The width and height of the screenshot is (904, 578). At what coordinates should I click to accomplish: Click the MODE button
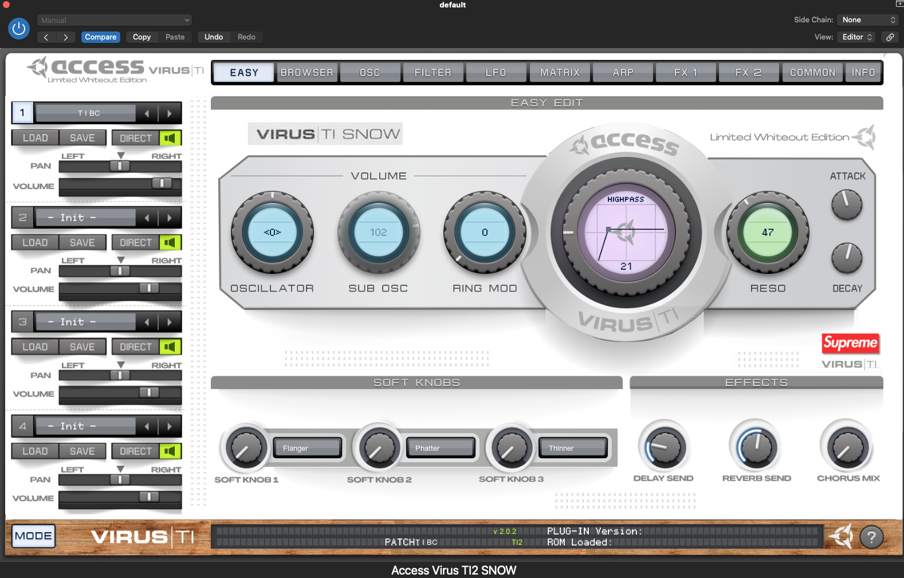coord(33,536)
